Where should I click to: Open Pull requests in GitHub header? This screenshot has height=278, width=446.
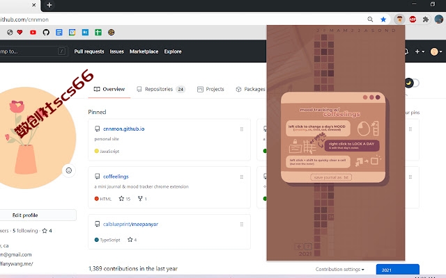(x=89, y=51)
